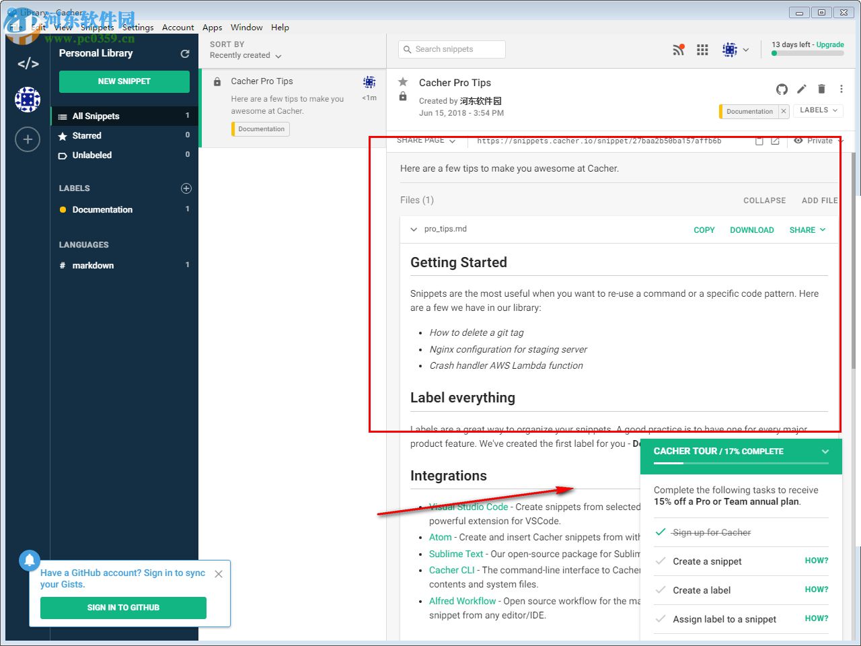Open the Help menu
The width and height of the screenshot is (861, 646).
pyautogui.click(x=280, y=28)
